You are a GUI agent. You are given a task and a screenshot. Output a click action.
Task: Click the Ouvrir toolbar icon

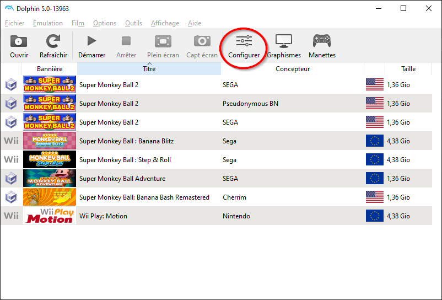(19, 41)
